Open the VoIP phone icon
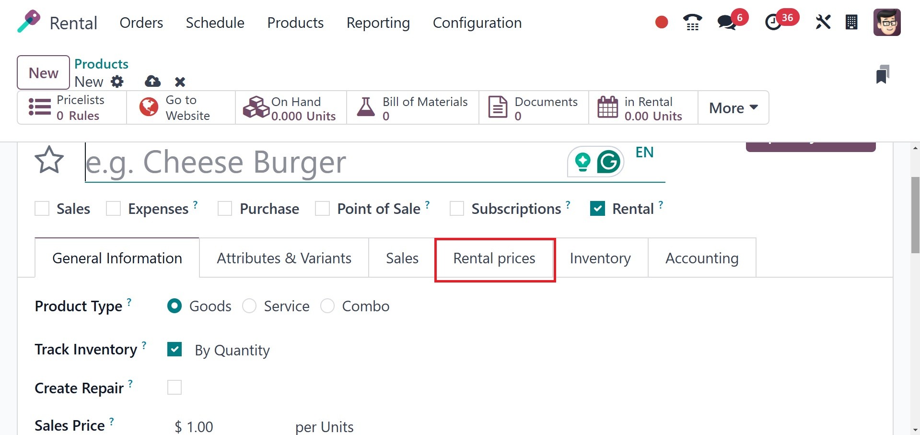 (692, 22)
